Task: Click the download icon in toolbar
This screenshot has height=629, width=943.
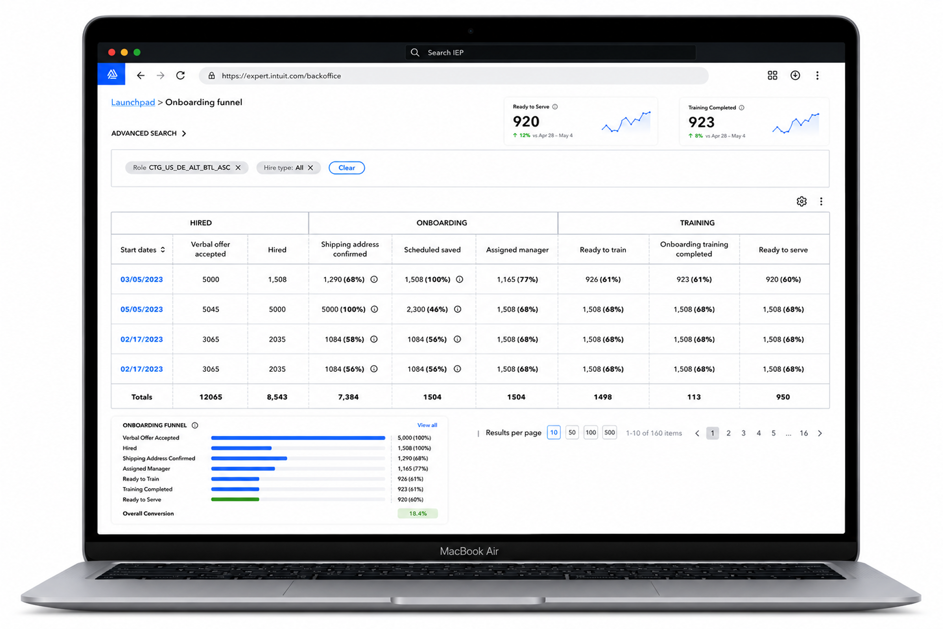Action: click(795, 76)
